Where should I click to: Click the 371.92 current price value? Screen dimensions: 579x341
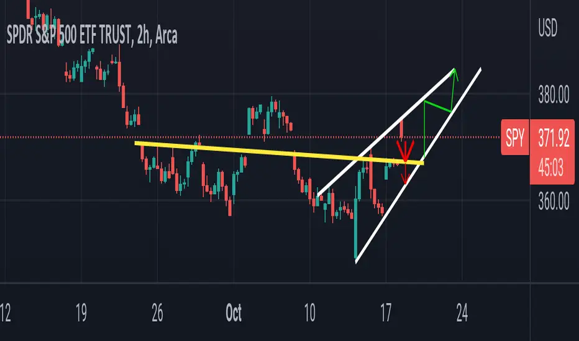pyautogui.click(x=553, y=138)
